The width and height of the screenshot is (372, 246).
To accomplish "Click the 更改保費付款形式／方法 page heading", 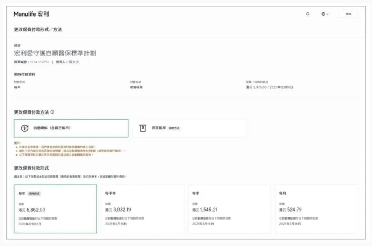I will click(38, 29).
